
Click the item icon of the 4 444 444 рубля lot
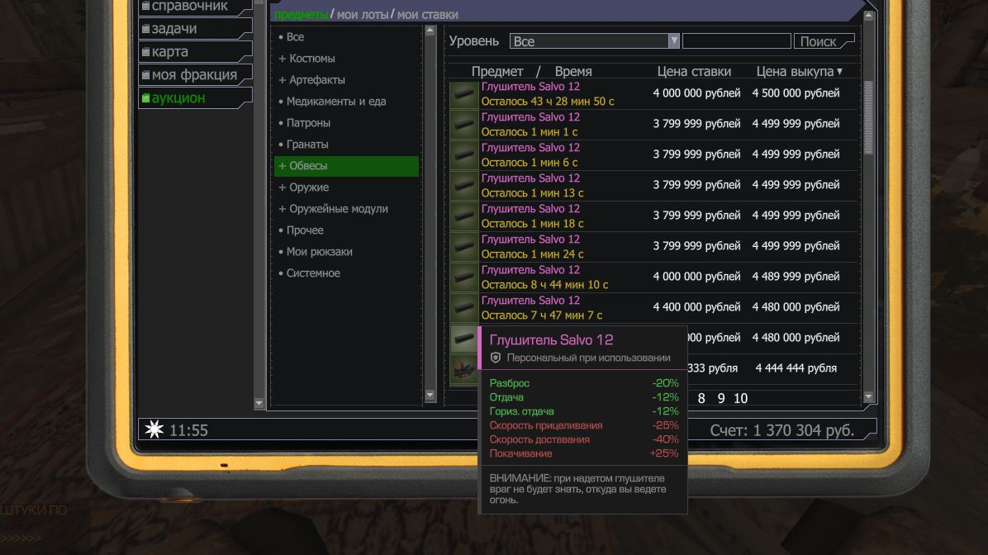tap(463, 370)
